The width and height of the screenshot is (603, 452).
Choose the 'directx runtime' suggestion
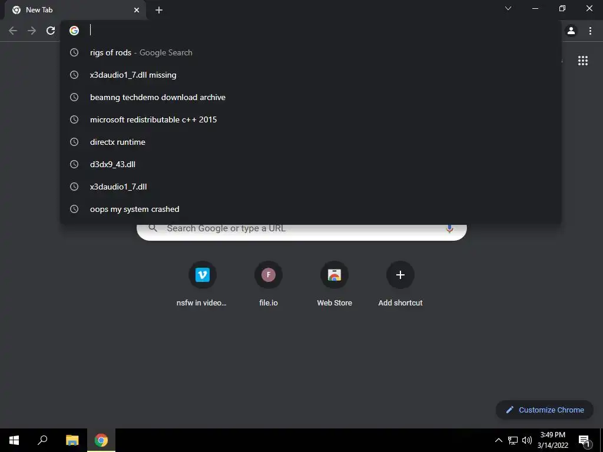[x=311, y=142]
